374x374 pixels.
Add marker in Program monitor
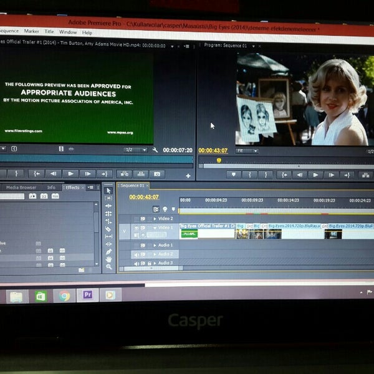point(234,175)
